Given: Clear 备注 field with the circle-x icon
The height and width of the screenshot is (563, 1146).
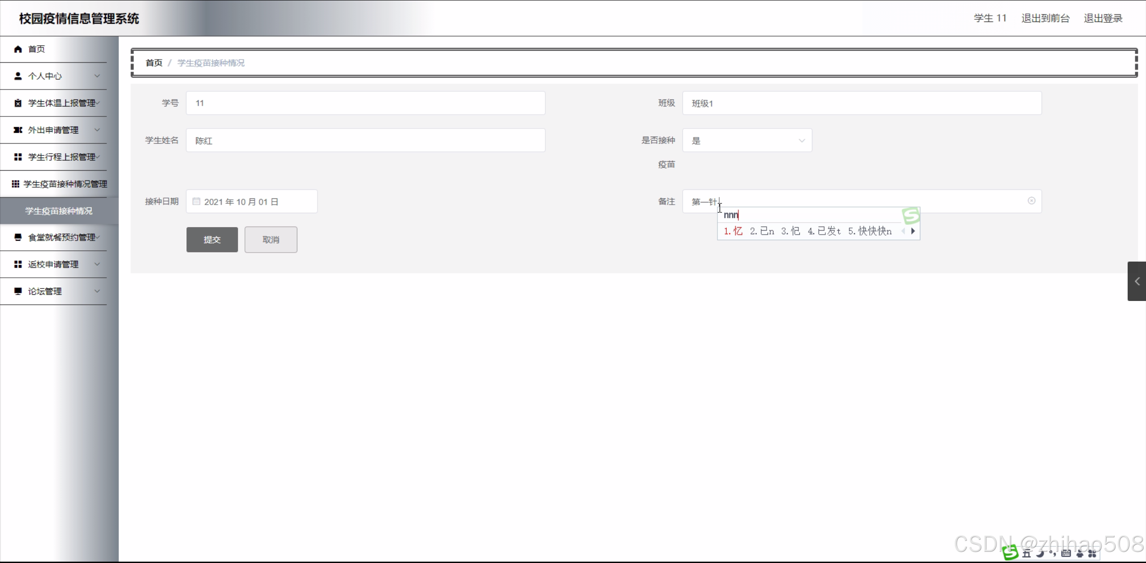Looking at the screenshot, I should click(1031, 201).
